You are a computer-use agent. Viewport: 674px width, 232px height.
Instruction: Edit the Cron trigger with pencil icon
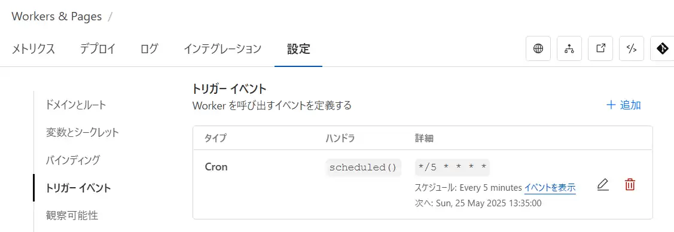(603, 185)
